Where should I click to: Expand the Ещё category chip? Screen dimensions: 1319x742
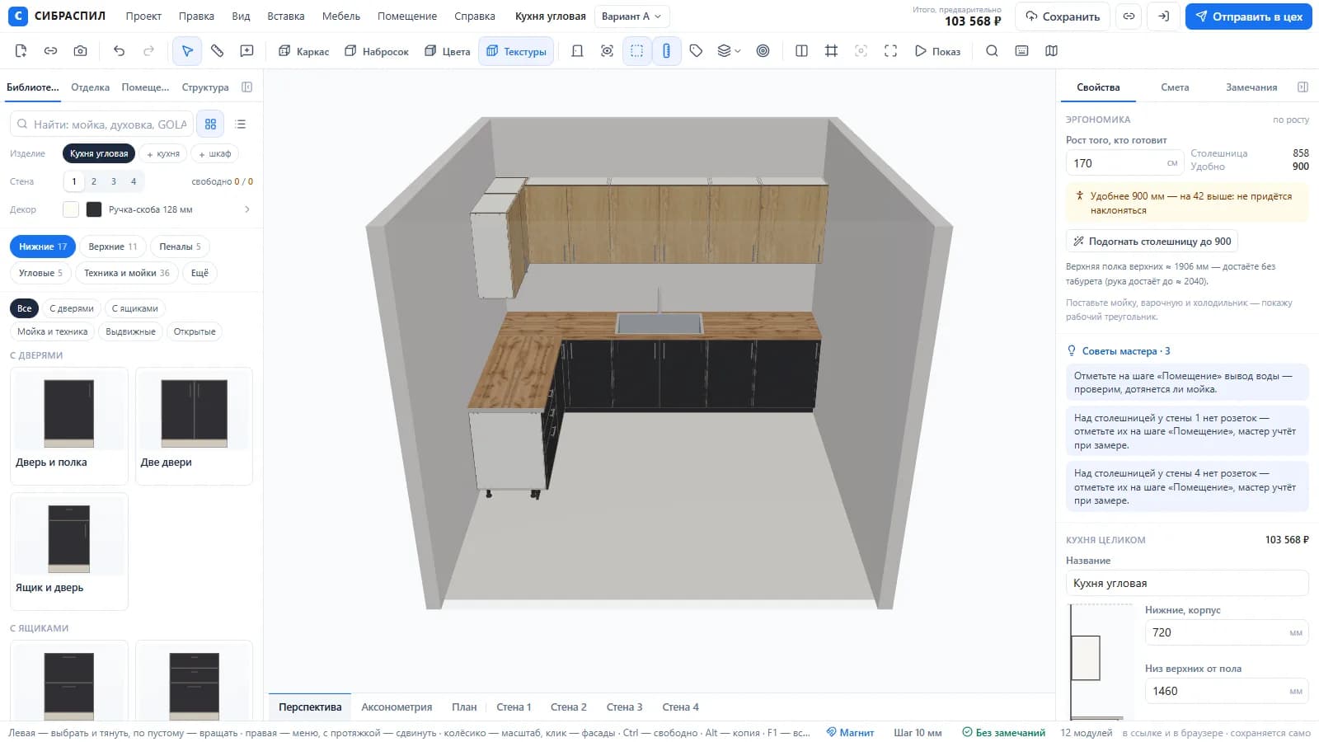[x=199, y=273]
